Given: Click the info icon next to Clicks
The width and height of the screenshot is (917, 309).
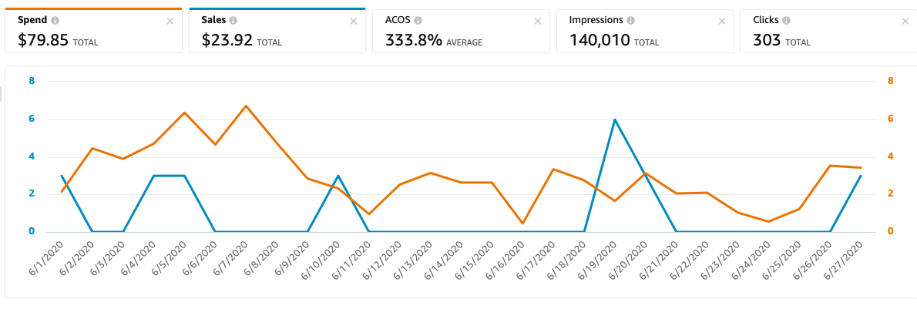Looking at the screenshot, I should pos(785,21).
